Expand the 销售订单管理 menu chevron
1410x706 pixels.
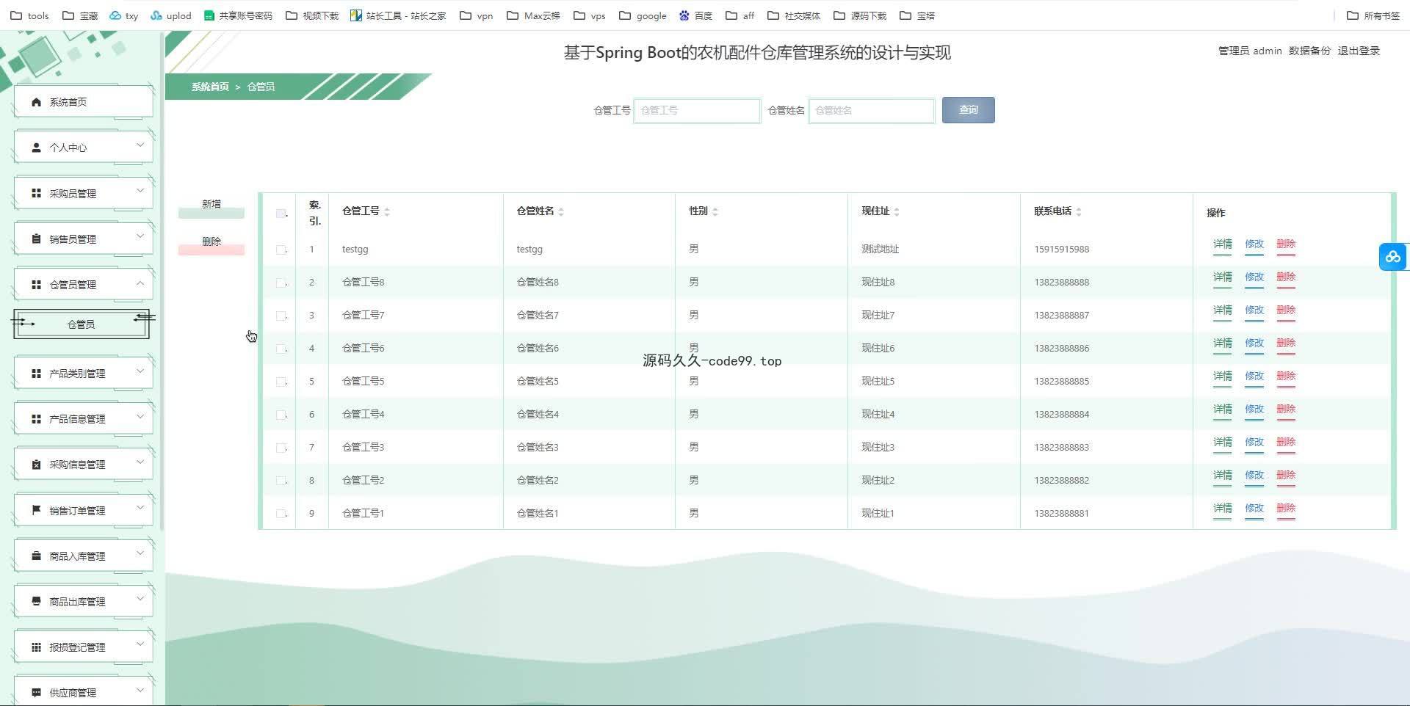coord(140,508)
